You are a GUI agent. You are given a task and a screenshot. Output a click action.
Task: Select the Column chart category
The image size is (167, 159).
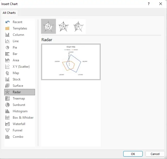point(18,35)
